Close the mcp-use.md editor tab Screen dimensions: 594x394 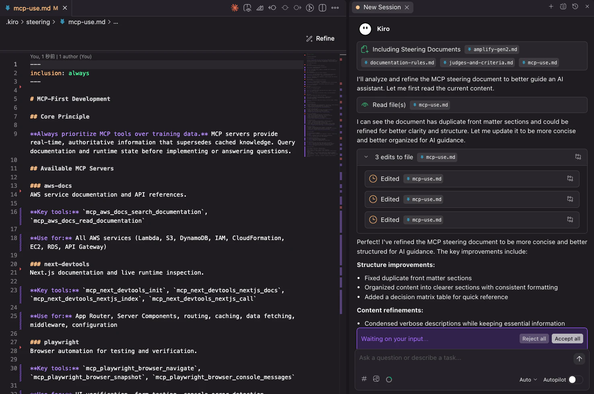point(65,8)
